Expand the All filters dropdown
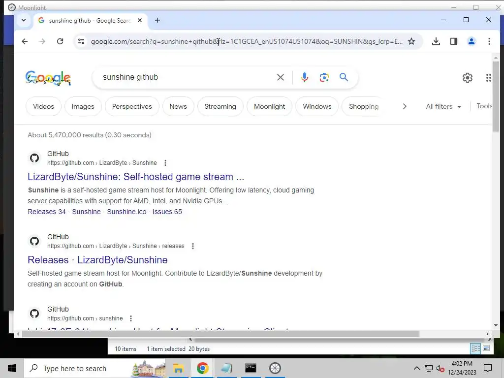 443,106
